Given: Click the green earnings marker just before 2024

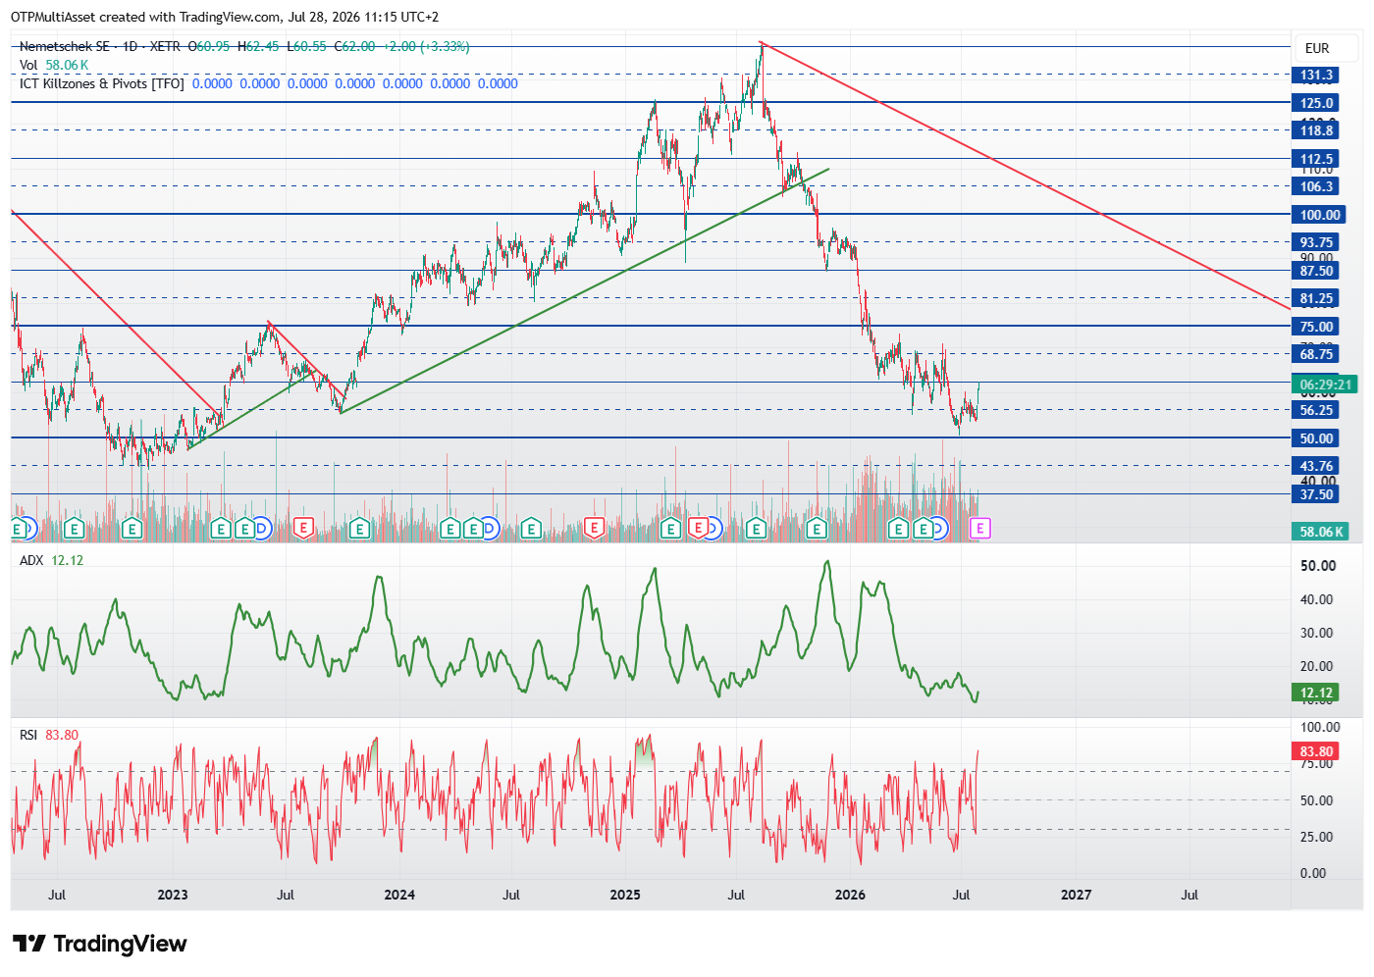Looking at the screenshot, I should pos(359,529).
